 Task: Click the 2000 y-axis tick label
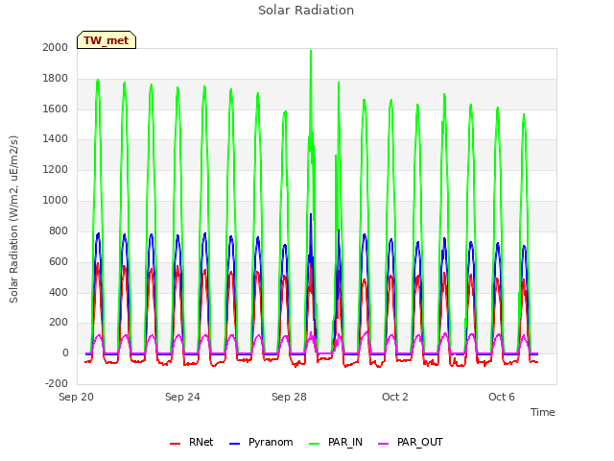56,47
